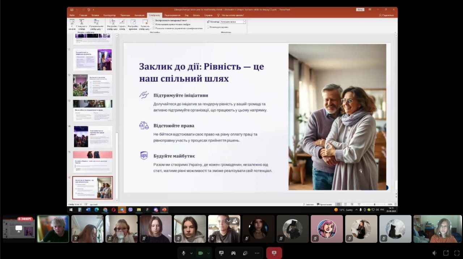The image size is (463, 259).
Task: Enter fullscreen using the bottom-right icon
Action: pyautogui.click(x=446, y=253)
